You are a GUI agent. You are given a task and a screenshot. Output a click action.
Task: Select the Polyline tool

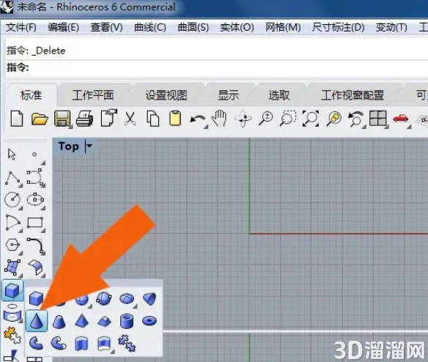(x=12, y=178)
